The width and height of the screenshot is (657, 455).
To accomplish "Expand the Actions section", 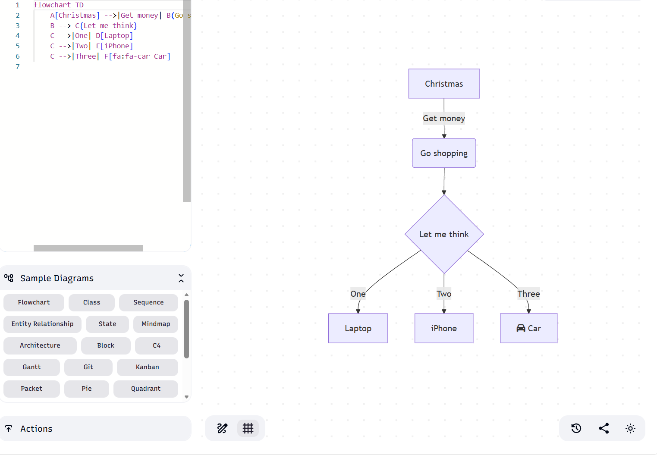I will [36, 428].
